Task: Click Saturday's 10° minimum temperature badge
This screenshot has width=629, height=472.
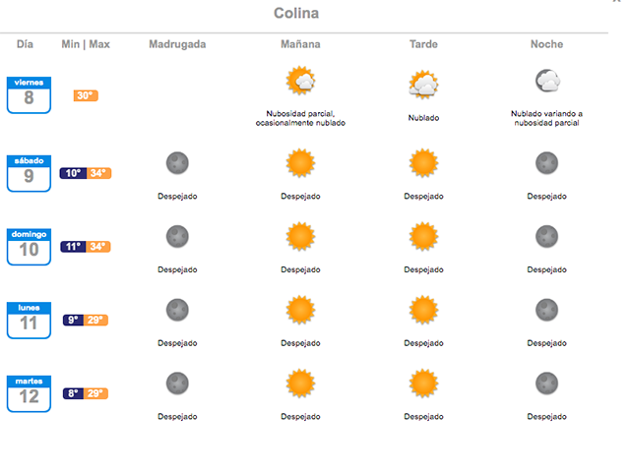Action: point(73,173)
